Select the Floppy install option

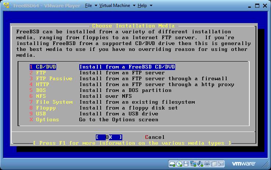click(43, 108)
